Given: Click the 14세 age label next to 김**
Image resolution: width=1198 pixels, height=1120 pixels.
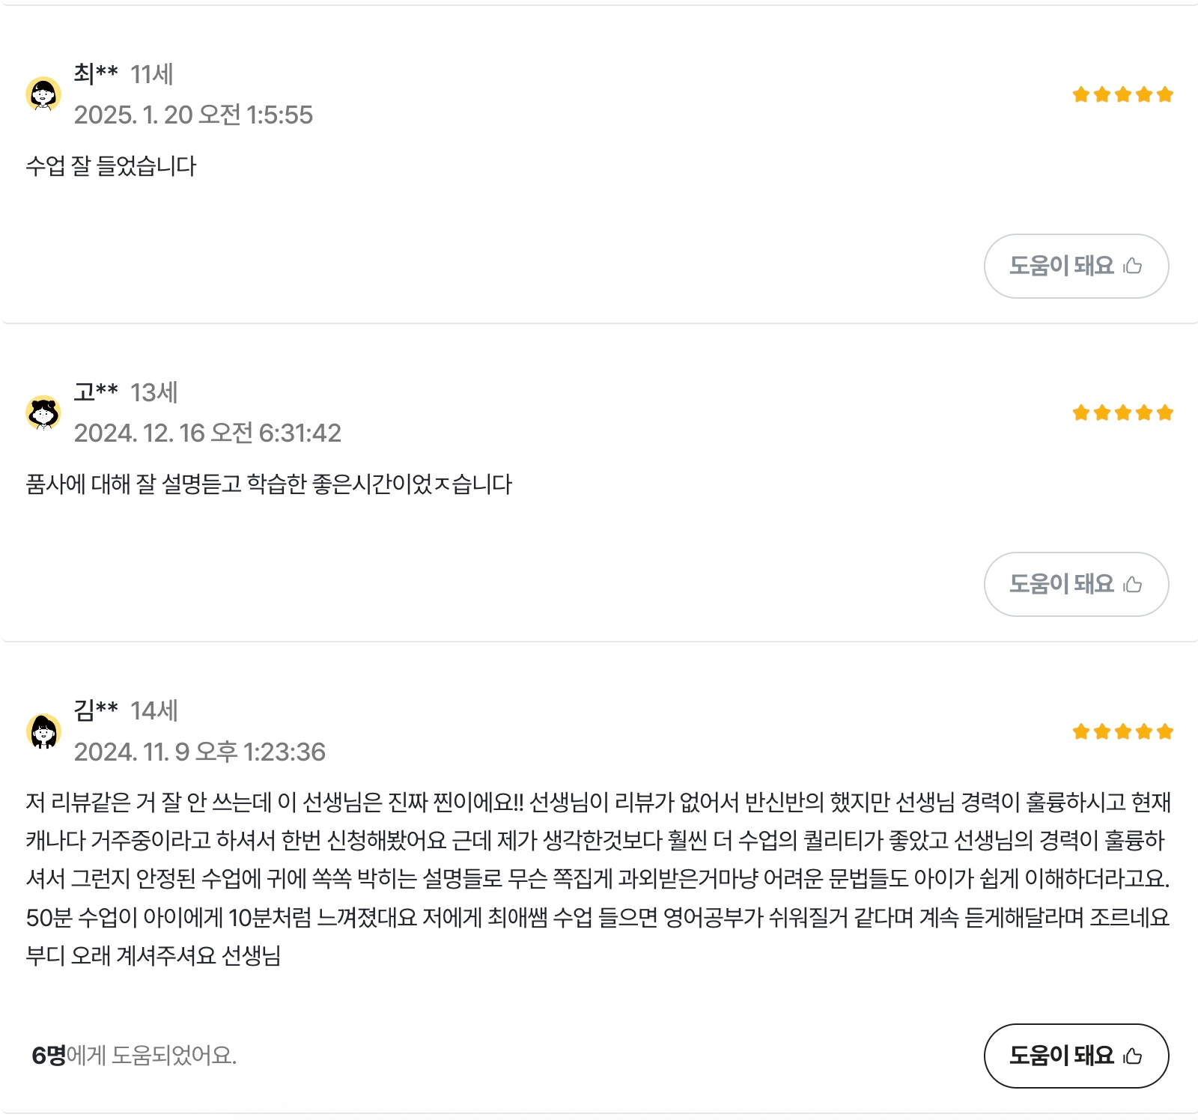Looking at the screenshot, I should [x=154, y=710].
